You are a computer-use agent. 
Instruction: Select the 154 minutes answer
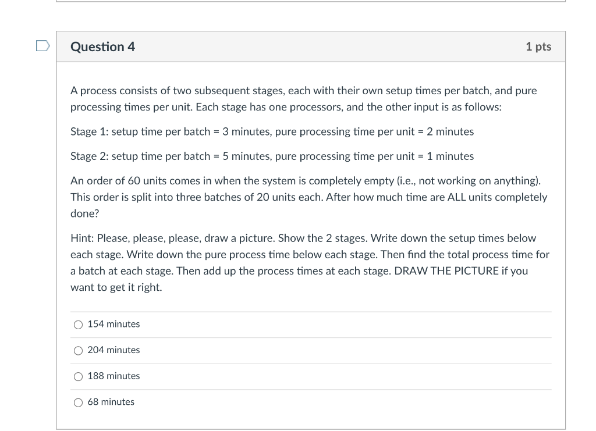(x=79, y=324)
